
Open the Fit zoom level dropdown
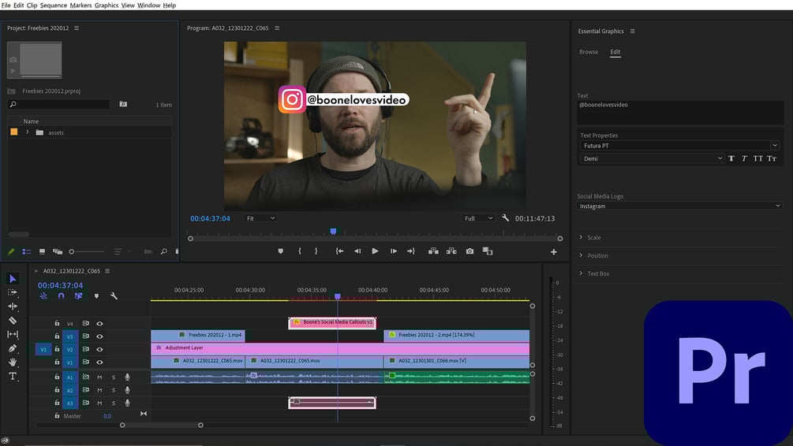point(260,218)
